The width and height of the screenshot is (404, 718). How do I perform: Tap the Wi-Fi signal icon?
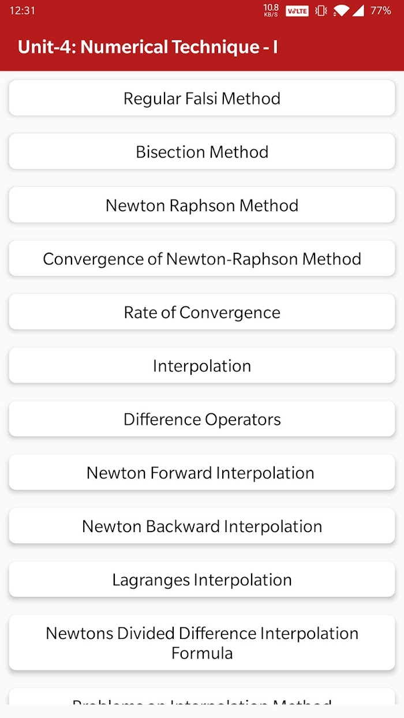[x=341, y=10]
